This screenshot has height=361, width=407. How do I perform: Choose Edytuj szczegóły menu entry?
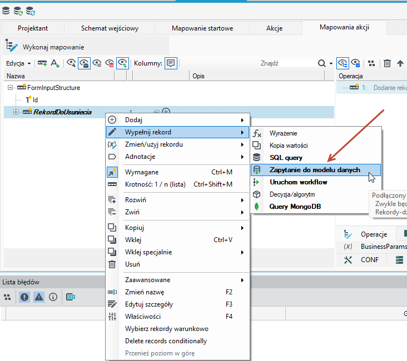pos(177,304)
